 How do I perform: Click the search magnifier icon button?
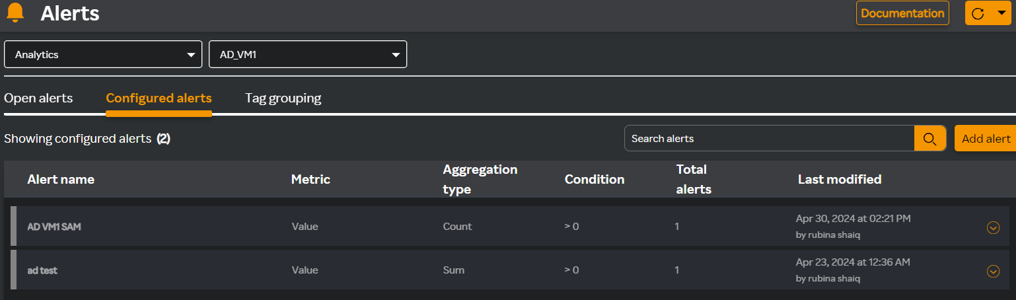(x=930, y=139)
